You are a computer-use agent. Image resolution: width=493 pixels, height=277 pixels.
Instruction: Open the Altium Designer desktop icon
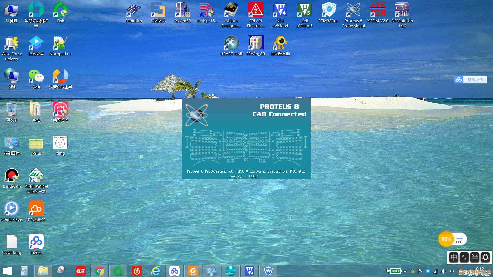click(231, 10)
